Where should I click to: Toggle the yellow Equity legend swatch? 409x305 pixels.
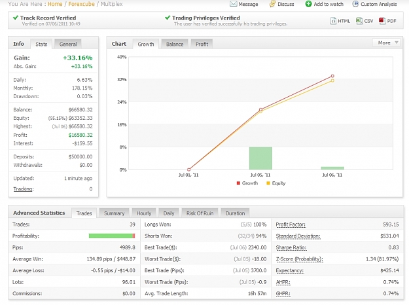click(268, 183)
